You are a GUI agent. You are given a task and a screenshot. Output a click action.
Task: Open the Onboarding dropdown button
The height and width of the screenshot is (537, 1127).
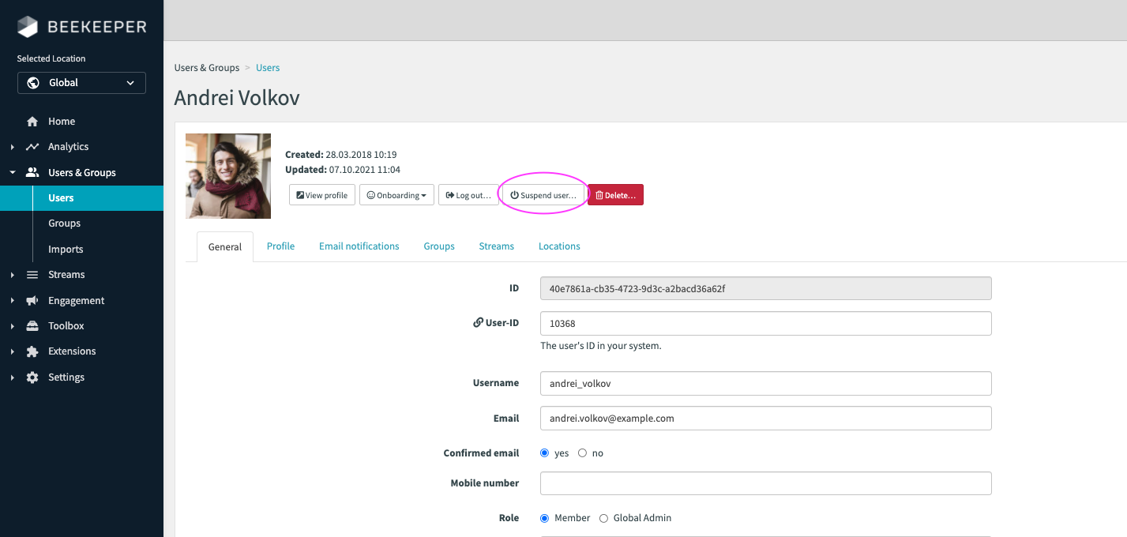pyautogui.click(x=396, y=195)
